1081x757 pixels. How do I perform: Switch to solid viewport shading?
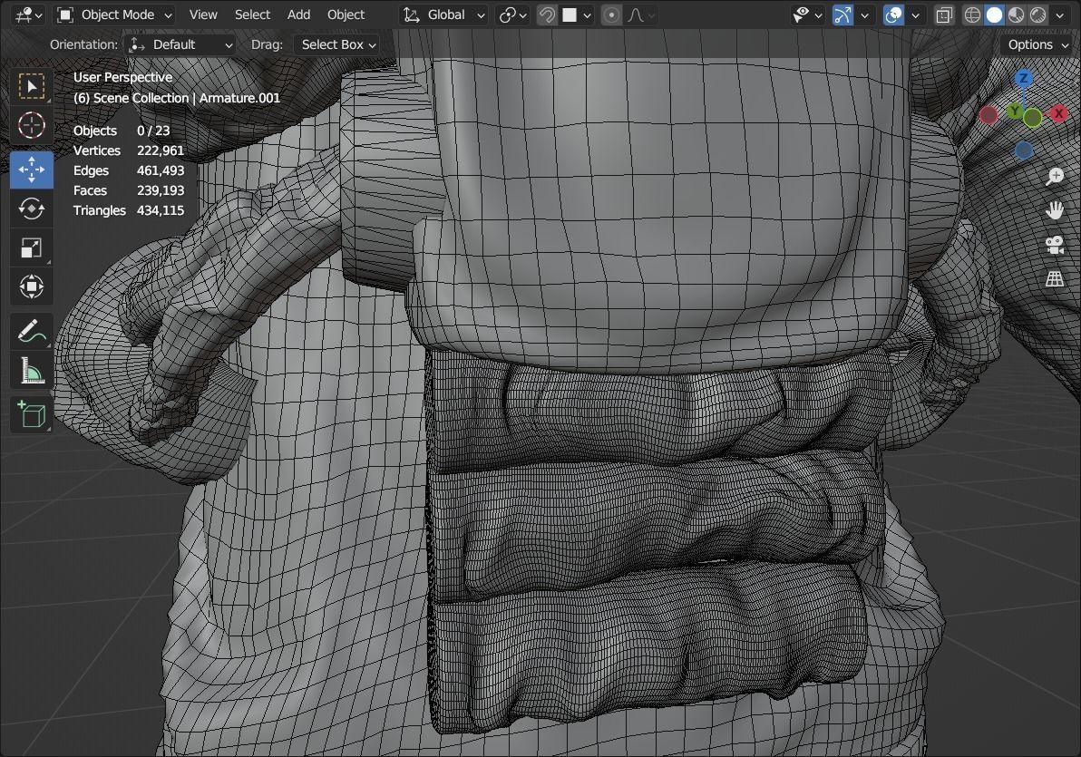click(994, 15)
